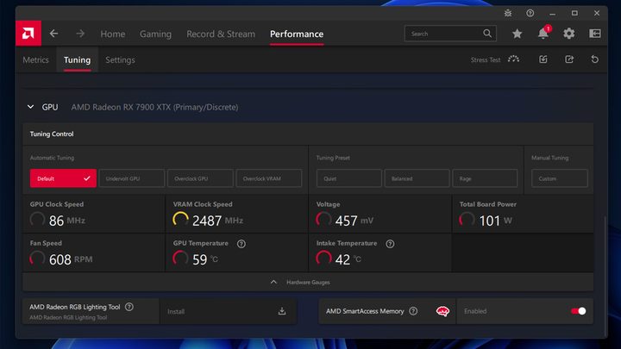Start the Stress Test gauge icon
The height and width of the screenshot is (349, 621).
[x=514, y=59]
